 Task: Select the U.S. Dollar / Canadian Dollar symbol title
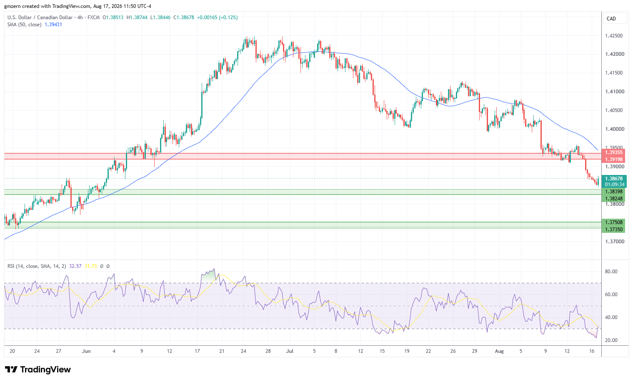pos(40,17)
